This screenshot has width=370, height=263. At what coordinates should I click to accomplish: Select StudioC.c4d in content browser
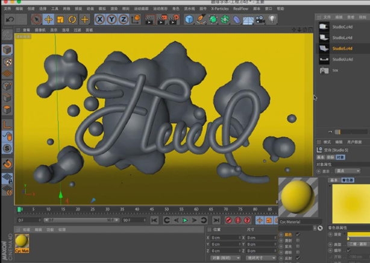(342, 27)
